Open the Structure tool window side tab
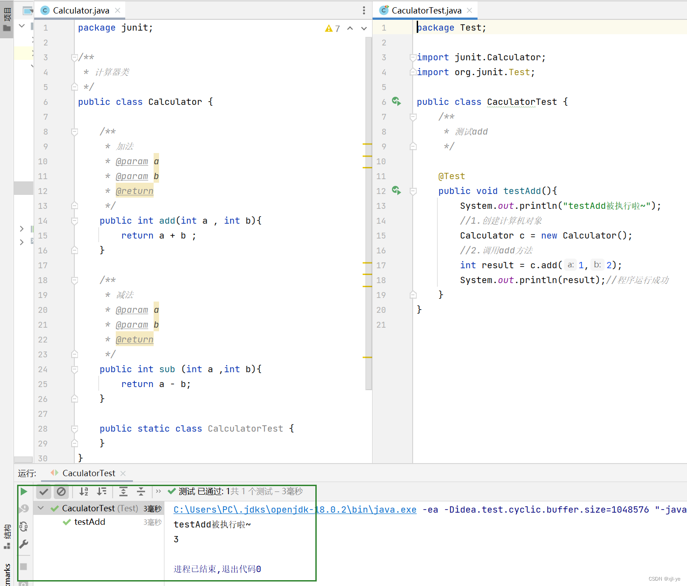 pos(7,536)
